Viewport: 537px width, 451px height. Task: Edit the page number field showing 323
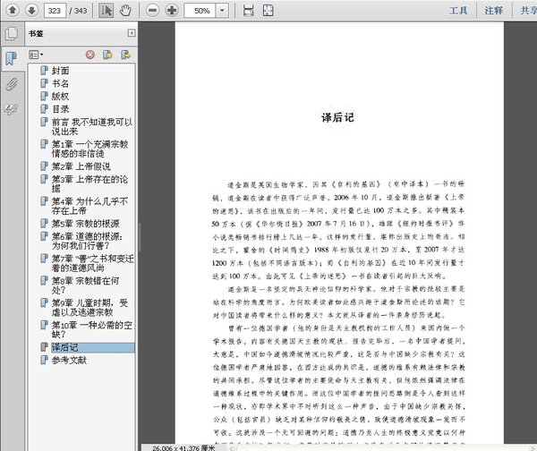pos(55,11)
